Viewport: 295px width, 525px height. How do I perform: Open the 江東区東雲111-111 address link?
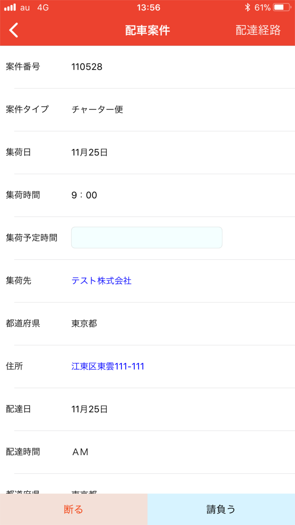(x=108, y=366)
